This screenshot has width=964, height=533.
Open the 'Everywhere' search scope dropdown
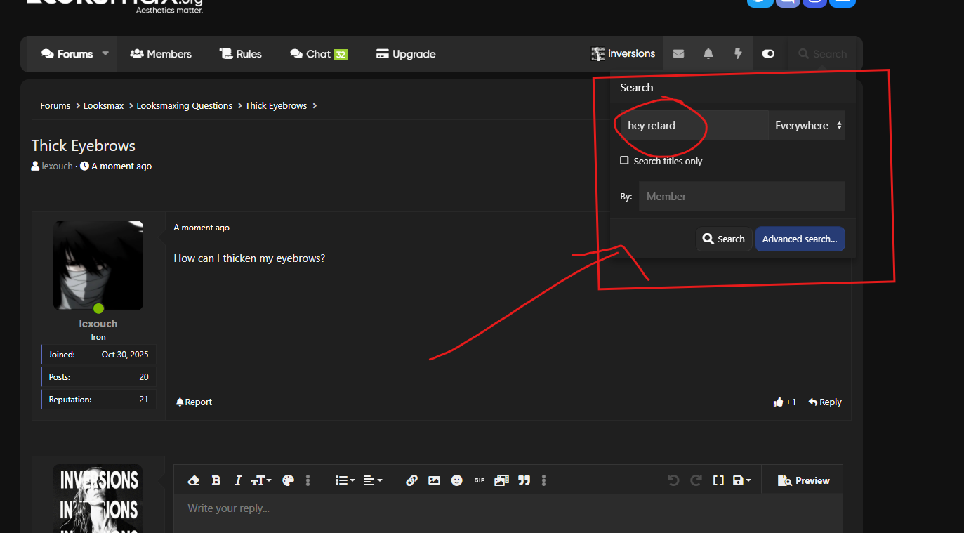click(x=807, y=126)
